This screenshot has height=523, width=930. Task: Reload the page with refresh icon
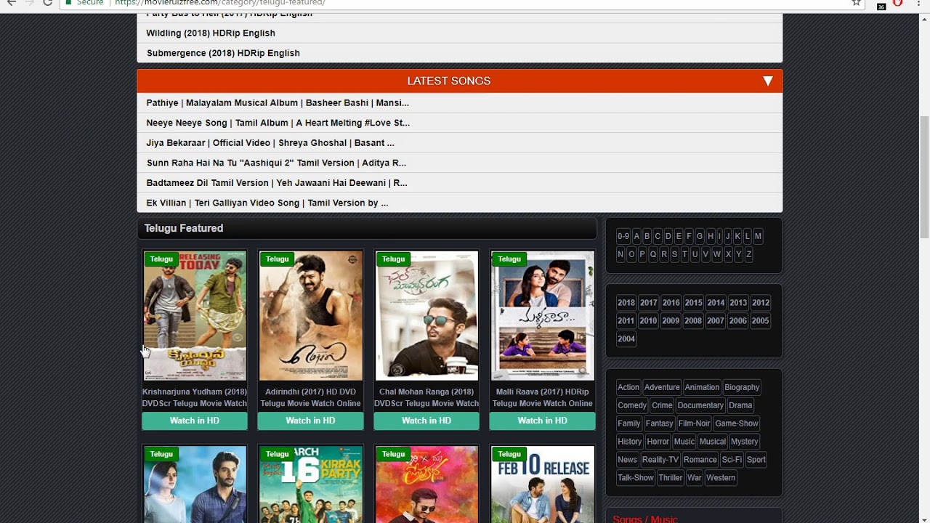pos(47,2)
